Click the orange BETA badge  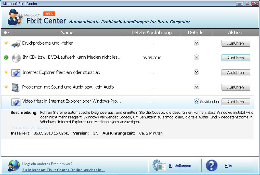49,14
